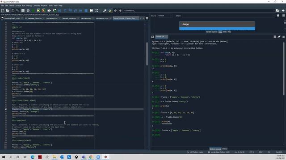The width and height of the screenshot is (286, 160).
Task: Open the Edit menu
Action: pos(6,6)
